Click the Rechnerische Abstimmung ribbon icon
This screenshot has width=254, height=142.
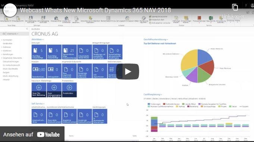(x=144, y=18)
